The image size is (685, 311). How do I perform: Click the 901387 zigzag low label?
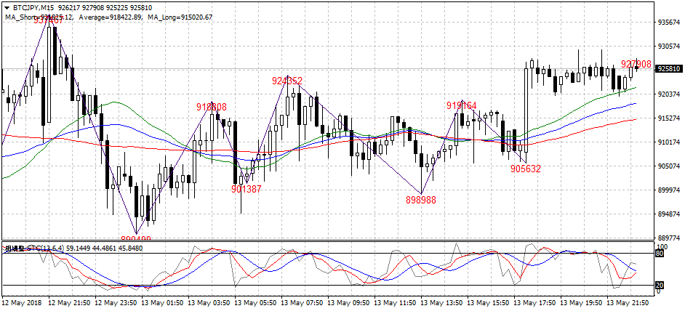pos(247,189)
